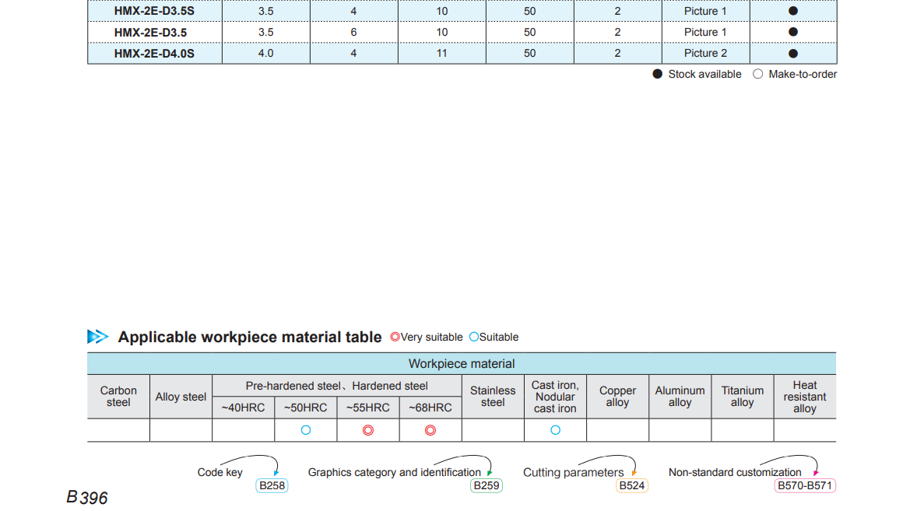This screenshot has height=511, width=924.
Task: Click the stock dot for HMX-2E-D4.0S row
Action: click(x=793, y=53)
